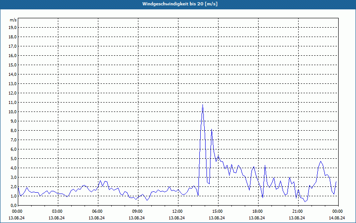Viewport: 356px width, 223px height.
Task: Pick the 13,0 y-axis tick label
Action: pos(12,83)
